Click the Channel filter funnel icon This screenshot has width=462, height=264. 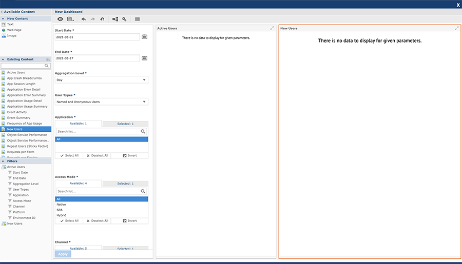pos(10,206)
